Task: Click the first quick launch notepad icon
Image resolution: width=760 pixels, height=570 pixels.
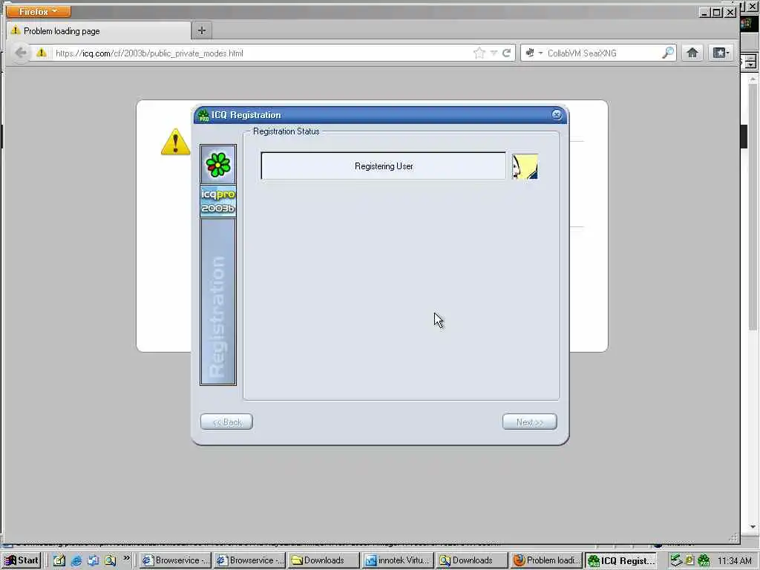Action: pos(59,560)
